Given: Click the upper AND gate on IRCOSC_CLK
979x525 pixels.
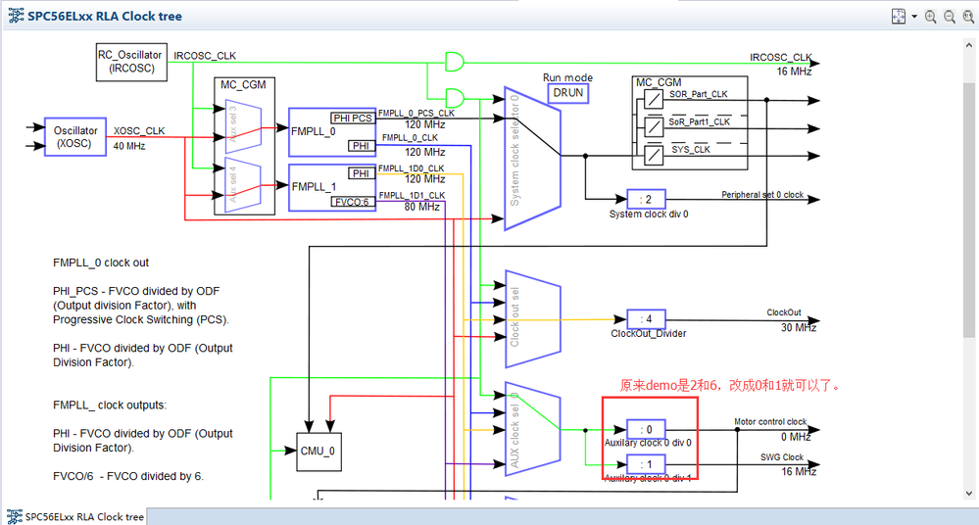Looking at the screenshot, I should pyautogui.click(x=454, y=62).
